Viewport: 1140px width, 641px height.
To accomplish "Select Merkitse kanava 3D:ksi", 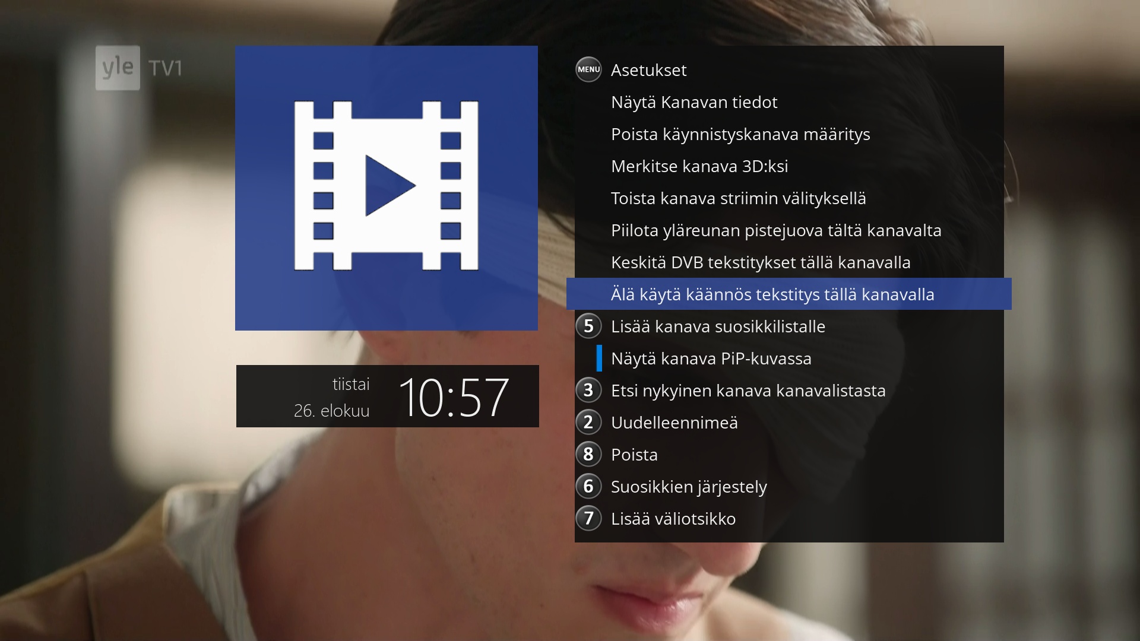I will tap(789, 166).
